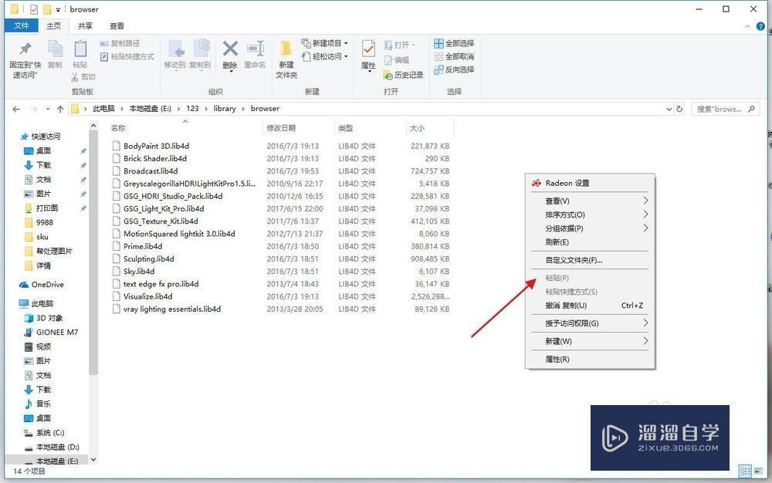The height and width of the screenshot is (483, 772).
Task: Click the 123 folder in breadcrumb
Action: pos(192,108)
